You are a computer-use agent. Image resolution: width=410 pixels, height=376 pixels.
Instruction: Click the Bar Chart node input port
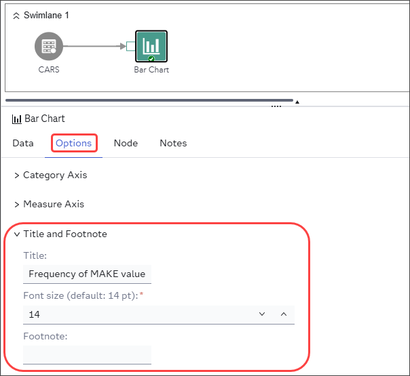pos(130,46)
